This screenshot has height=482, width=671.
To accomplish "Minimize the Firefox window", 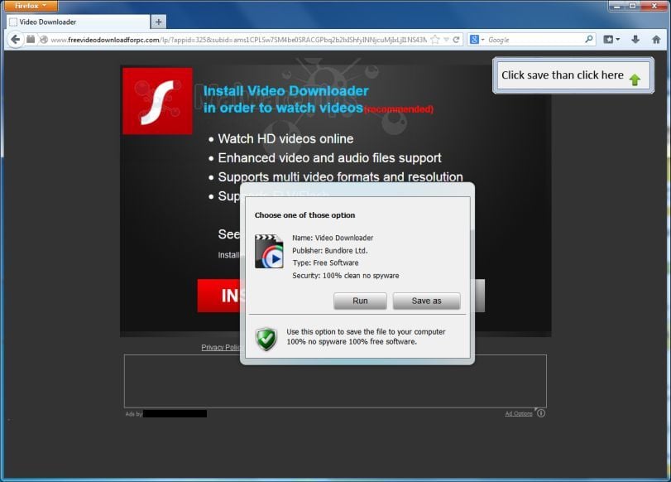I will pos(616,6).
